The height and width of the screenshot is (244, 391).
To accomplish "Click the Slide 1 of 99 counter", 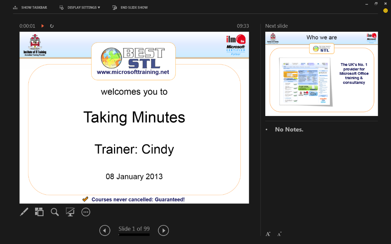I will [x=134, y=229].
